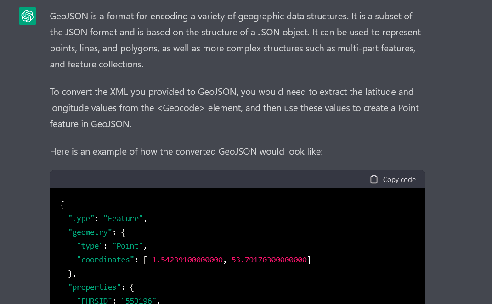
Task: Click the Copy code button
Action: (393, 179)
